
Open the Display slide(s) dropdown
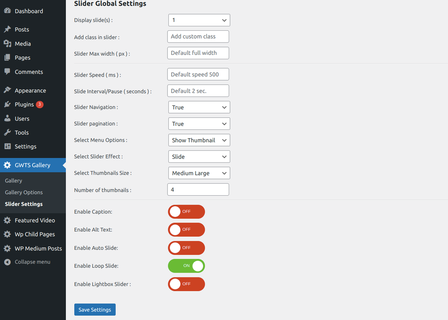(199, 20)
